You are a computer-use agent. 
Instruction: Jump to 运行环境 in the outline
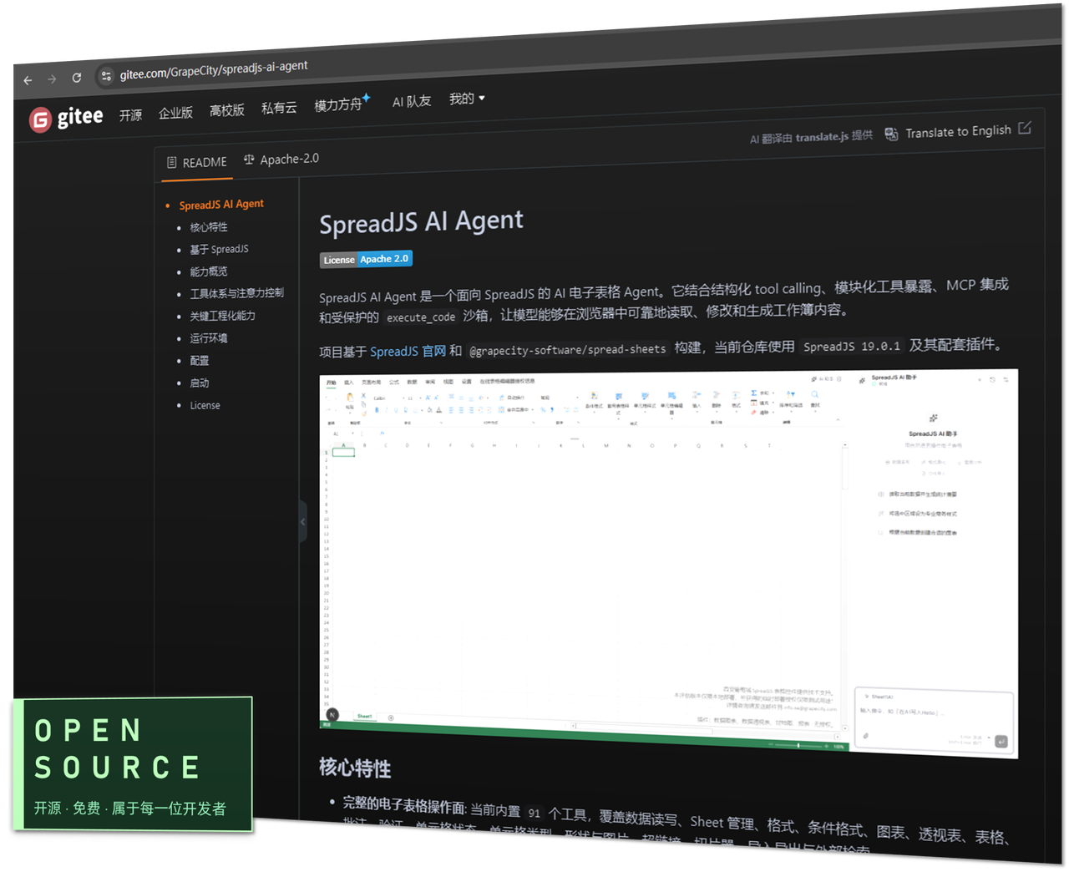point(208,338)
